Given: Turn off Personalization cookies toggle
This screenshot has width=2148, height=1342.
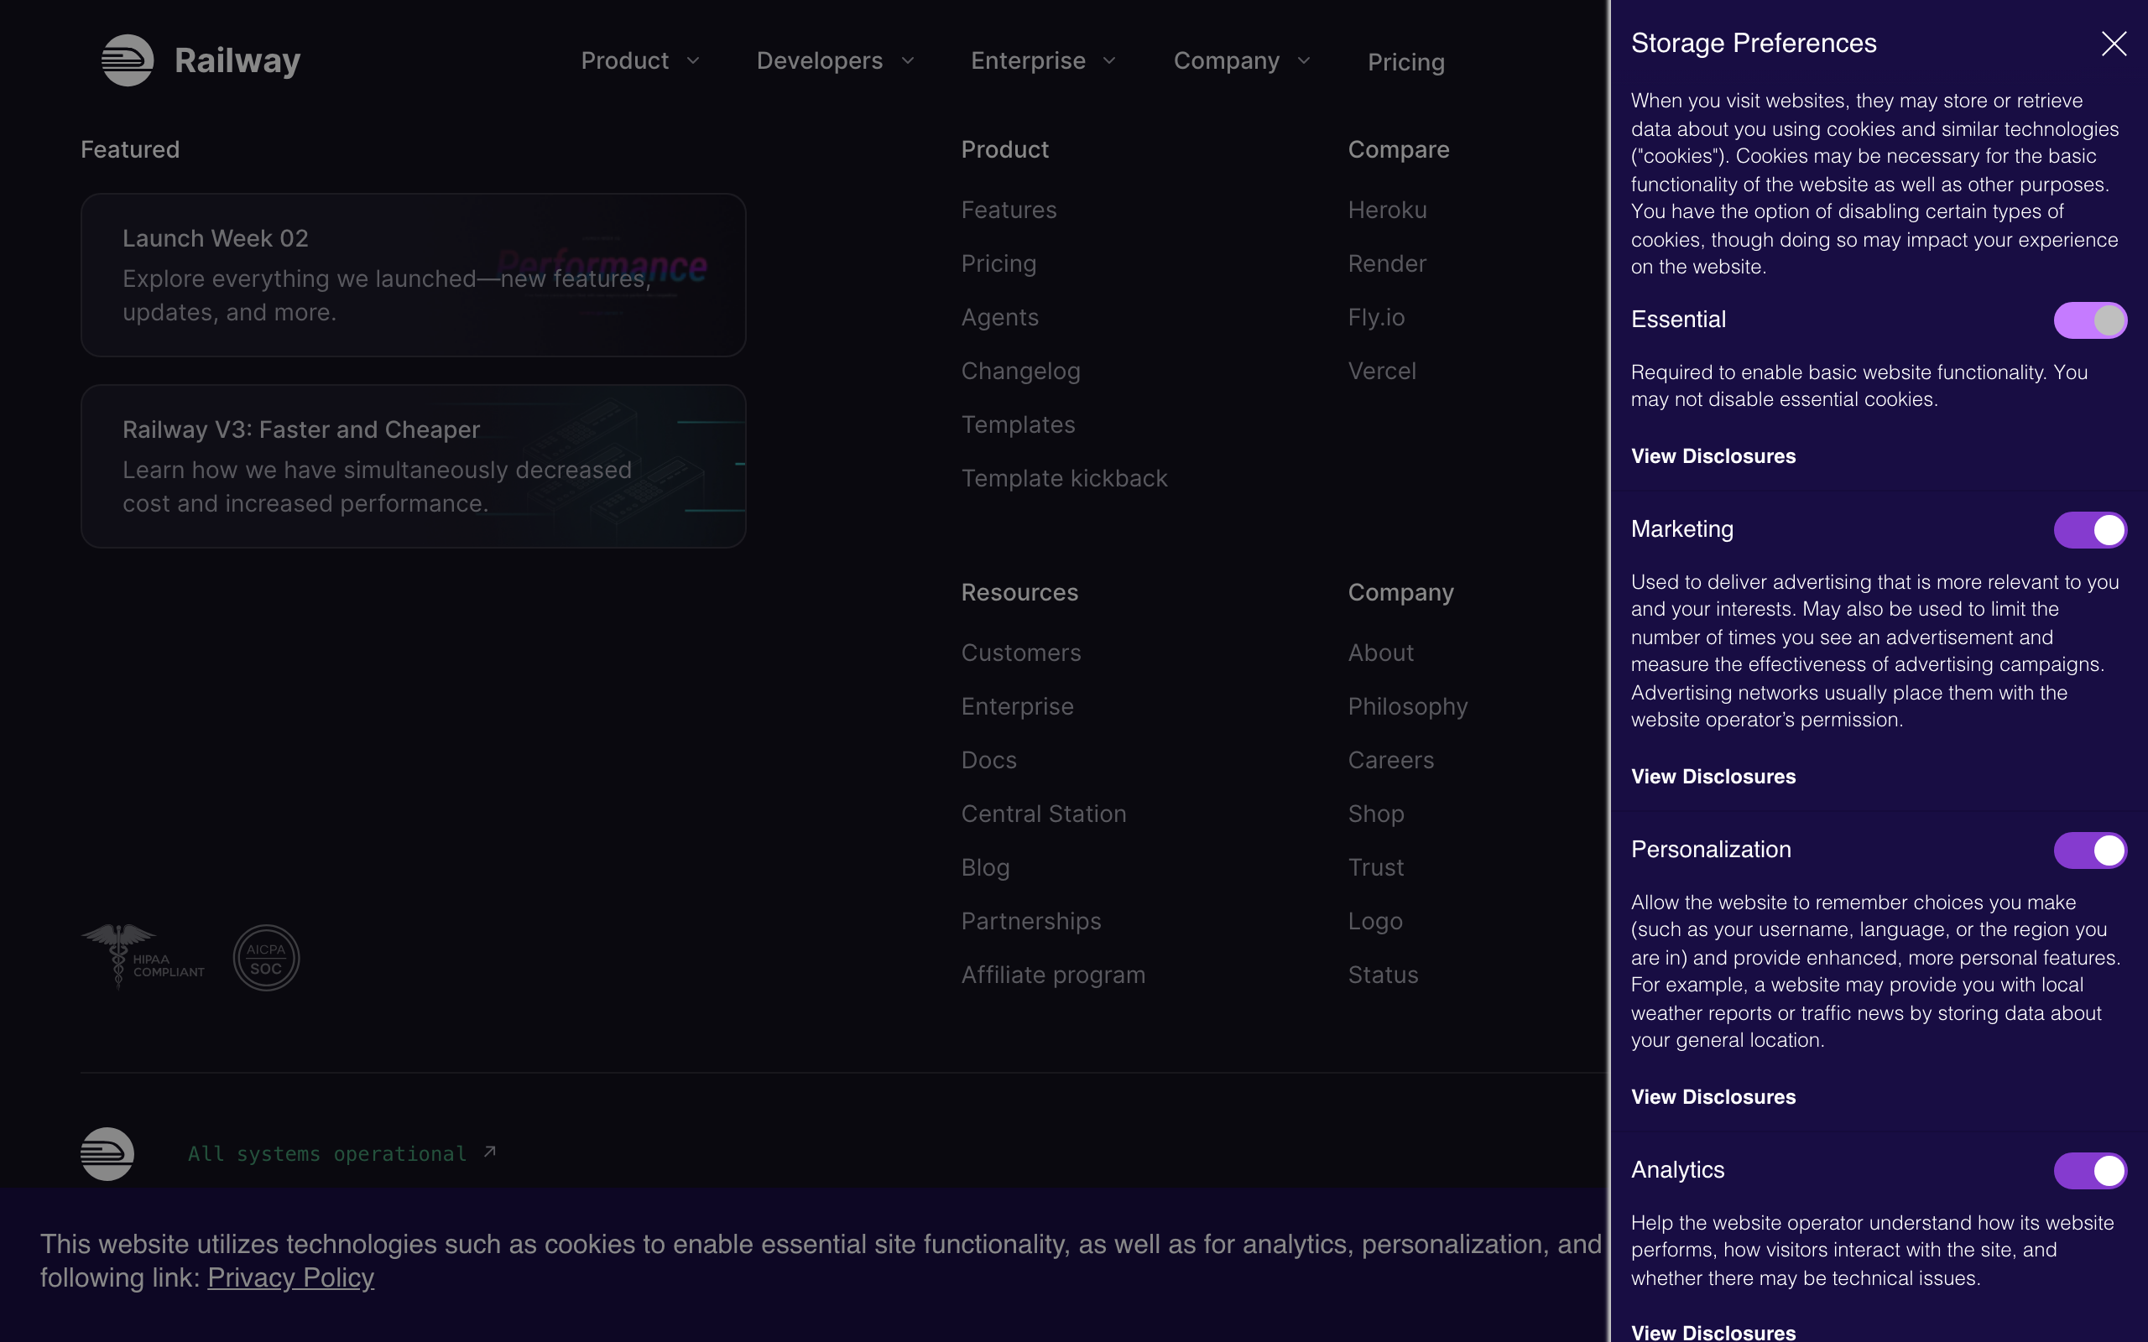Looking at the screenshot, I should [2089, 850].
